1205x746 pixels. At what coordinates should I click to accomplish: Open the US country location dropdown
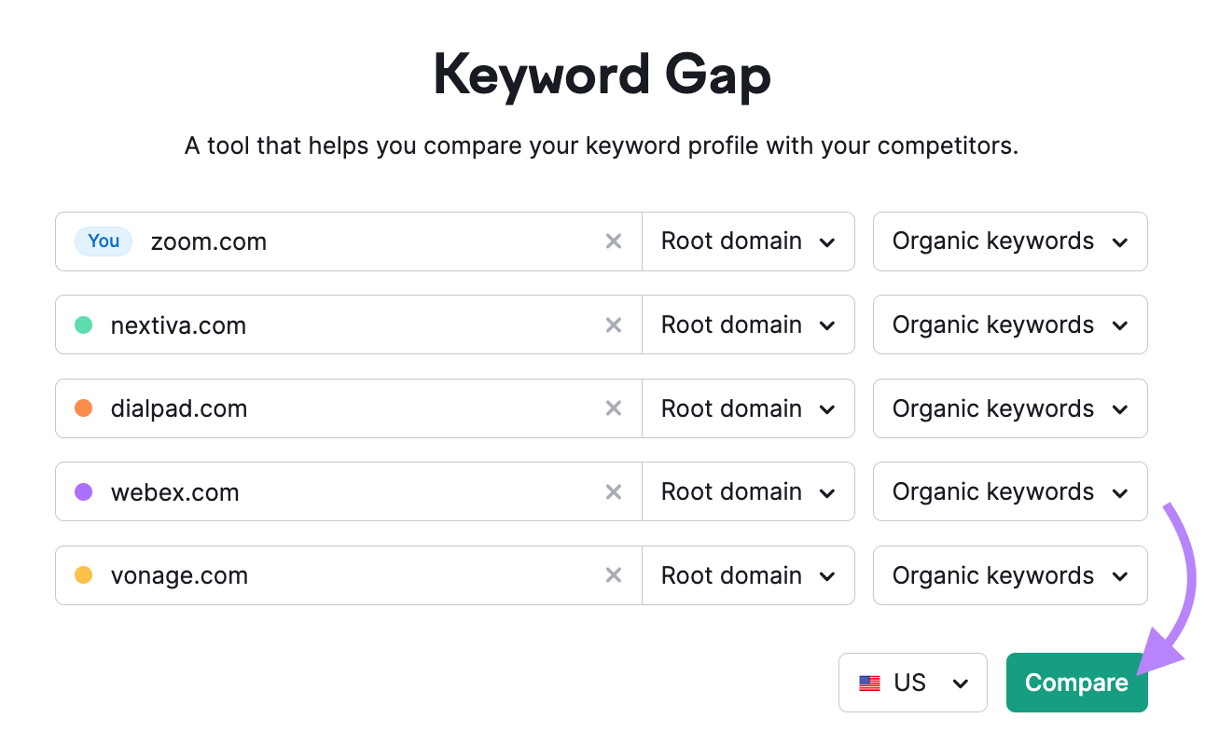point(912,682)
